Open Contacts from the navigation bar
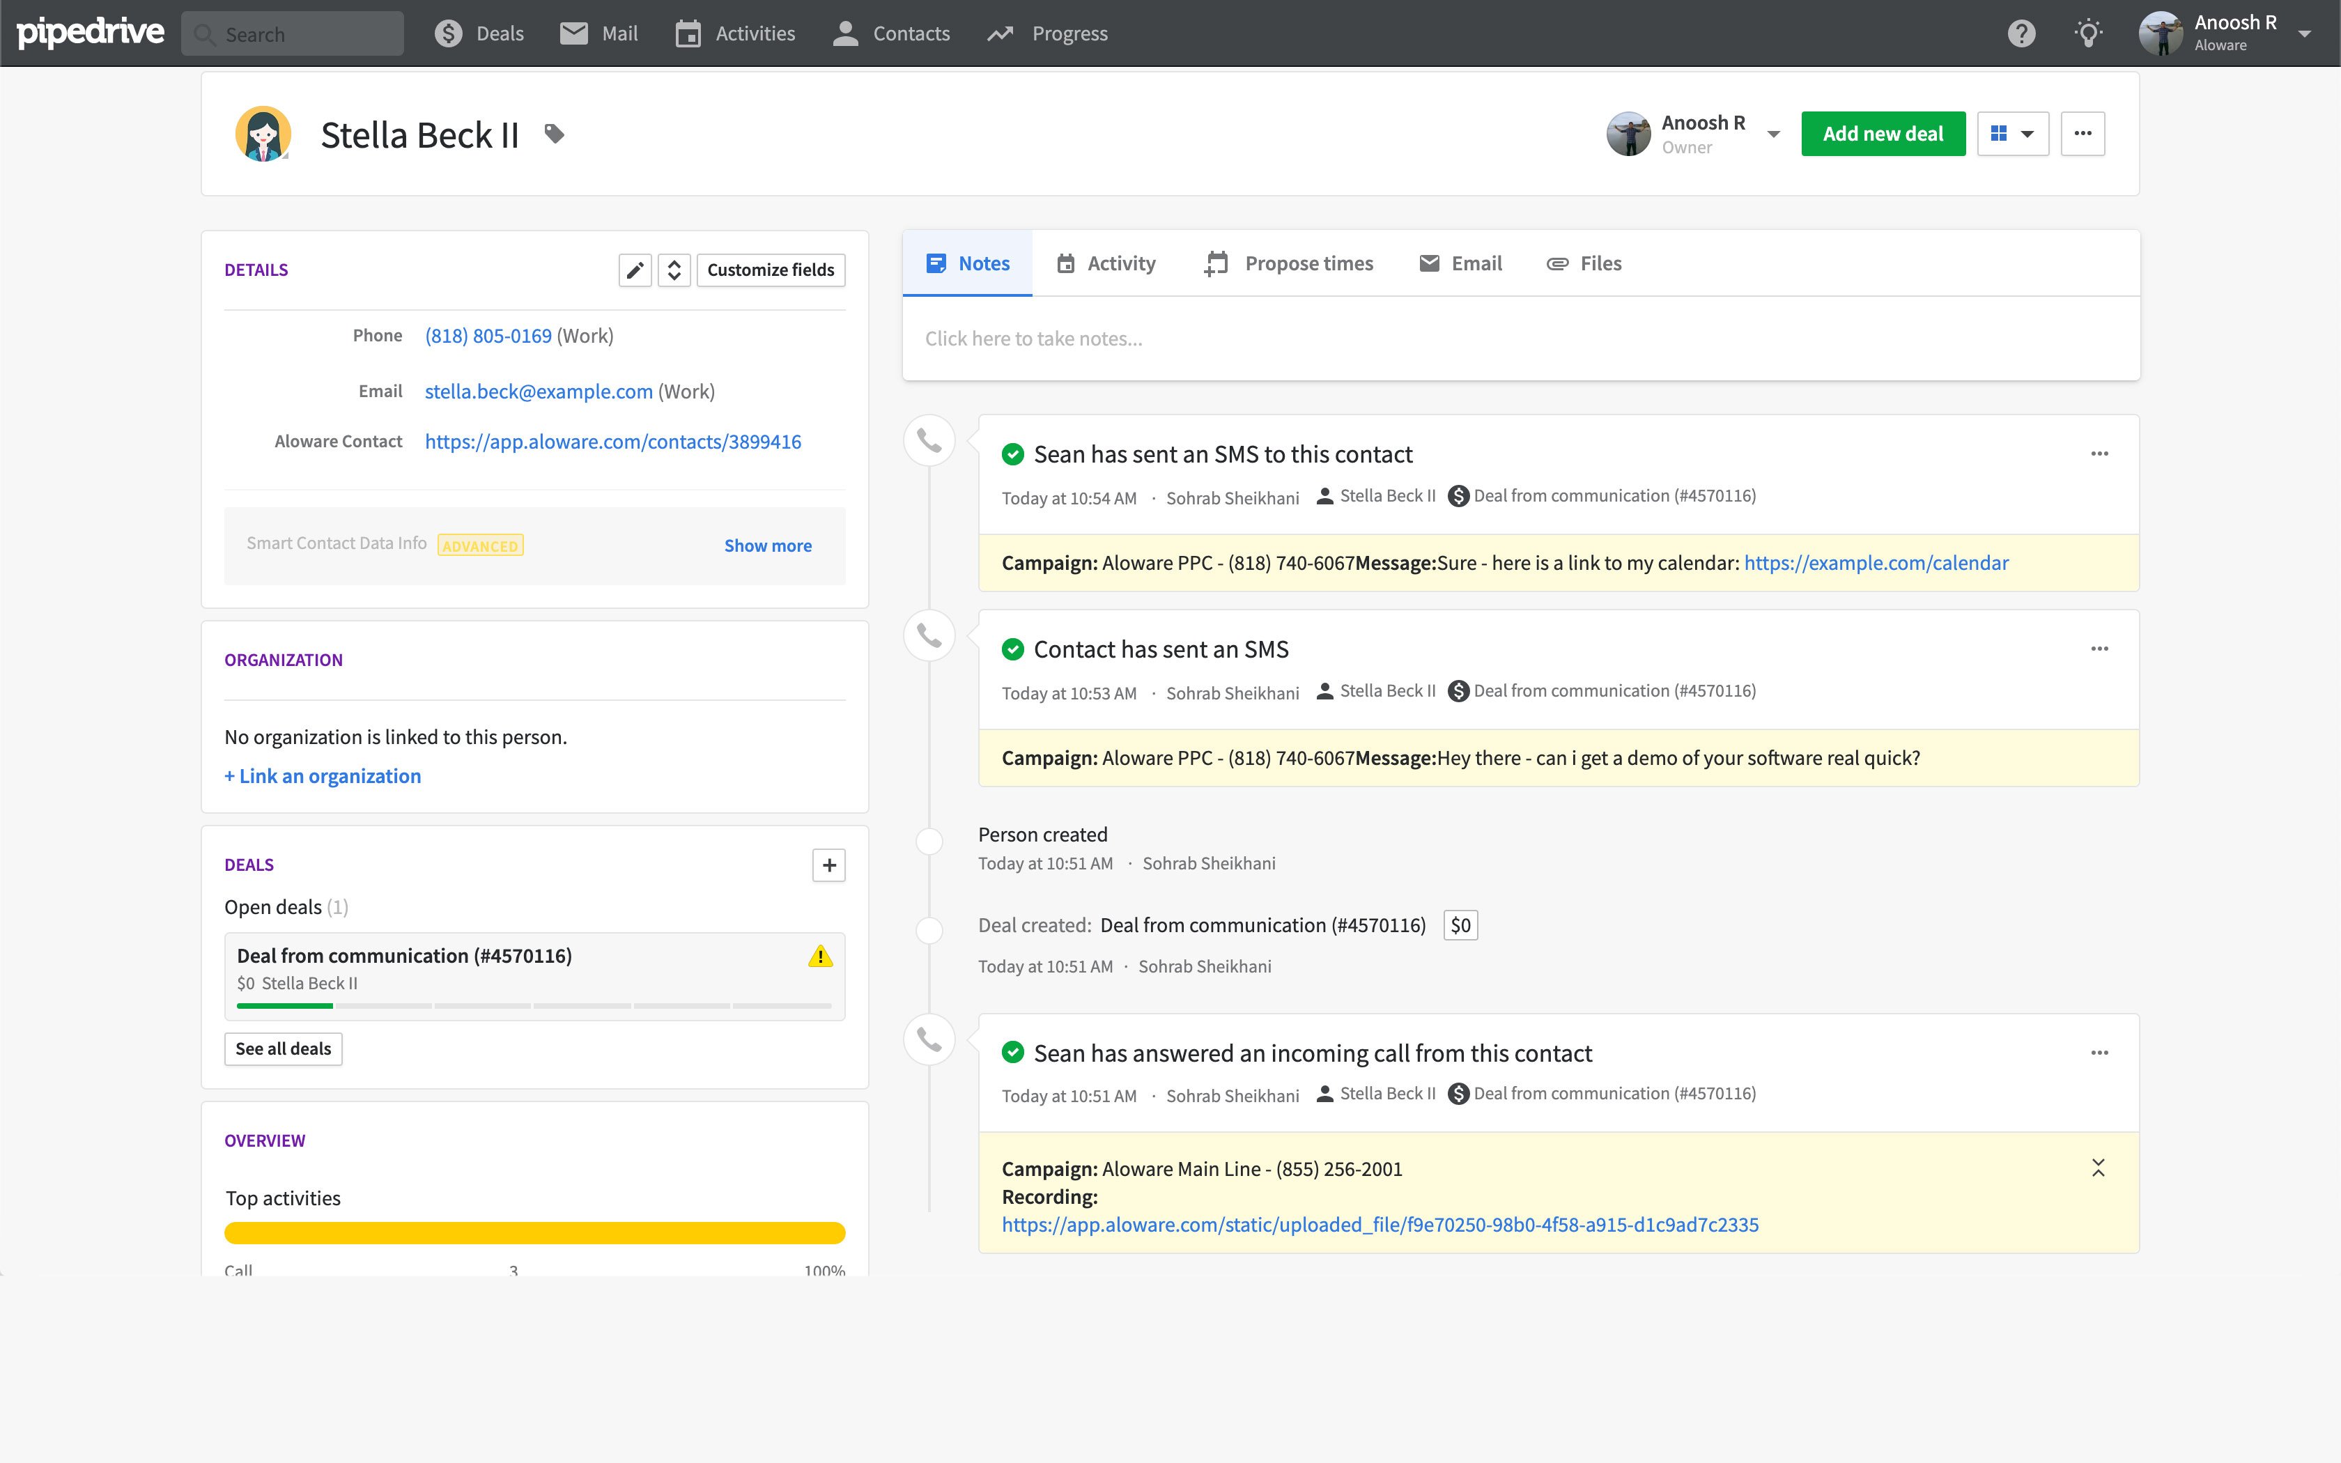The image size is (2341, 1463). click(891, 34)
